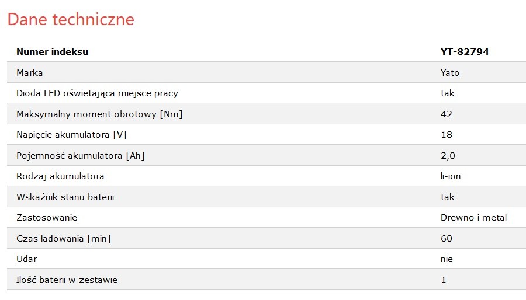Click 'Dioda LED oświetlająca miejsce pracy'
This screenshot has width=526, height=300.
point(97,93)
